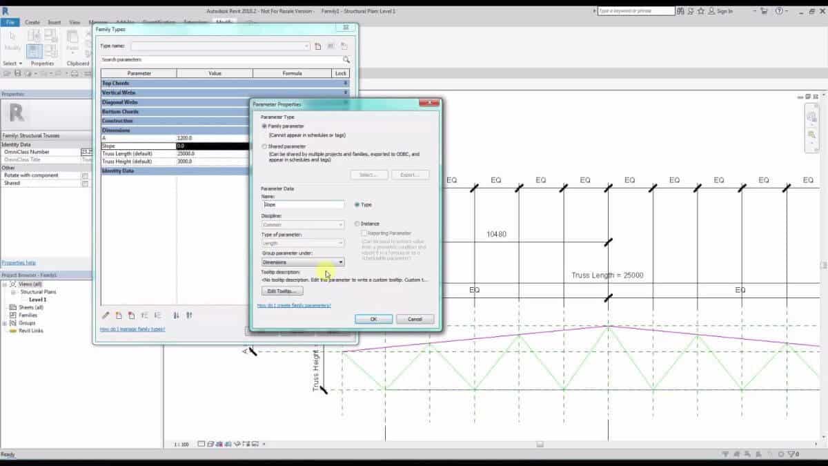Tick the Shared checkbox in Properties
This screenshot has width=828, height=466.
(85, 184)
